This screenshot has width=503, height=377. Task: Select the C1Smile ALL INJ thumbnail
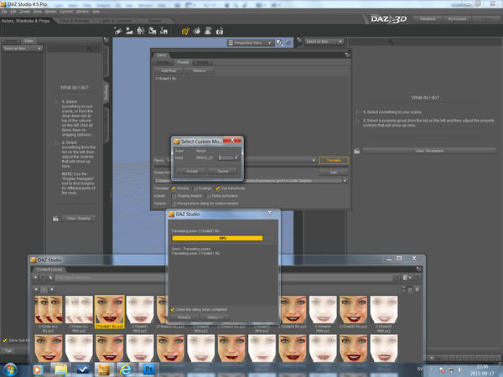click(x=49, y=313)
